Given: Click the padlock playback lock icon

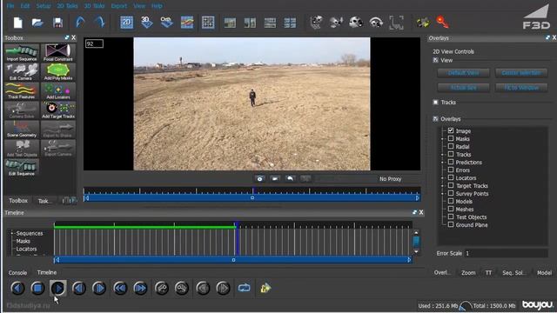Looking at the screenshot, I should pyautogui.click(x=265, y=288).
